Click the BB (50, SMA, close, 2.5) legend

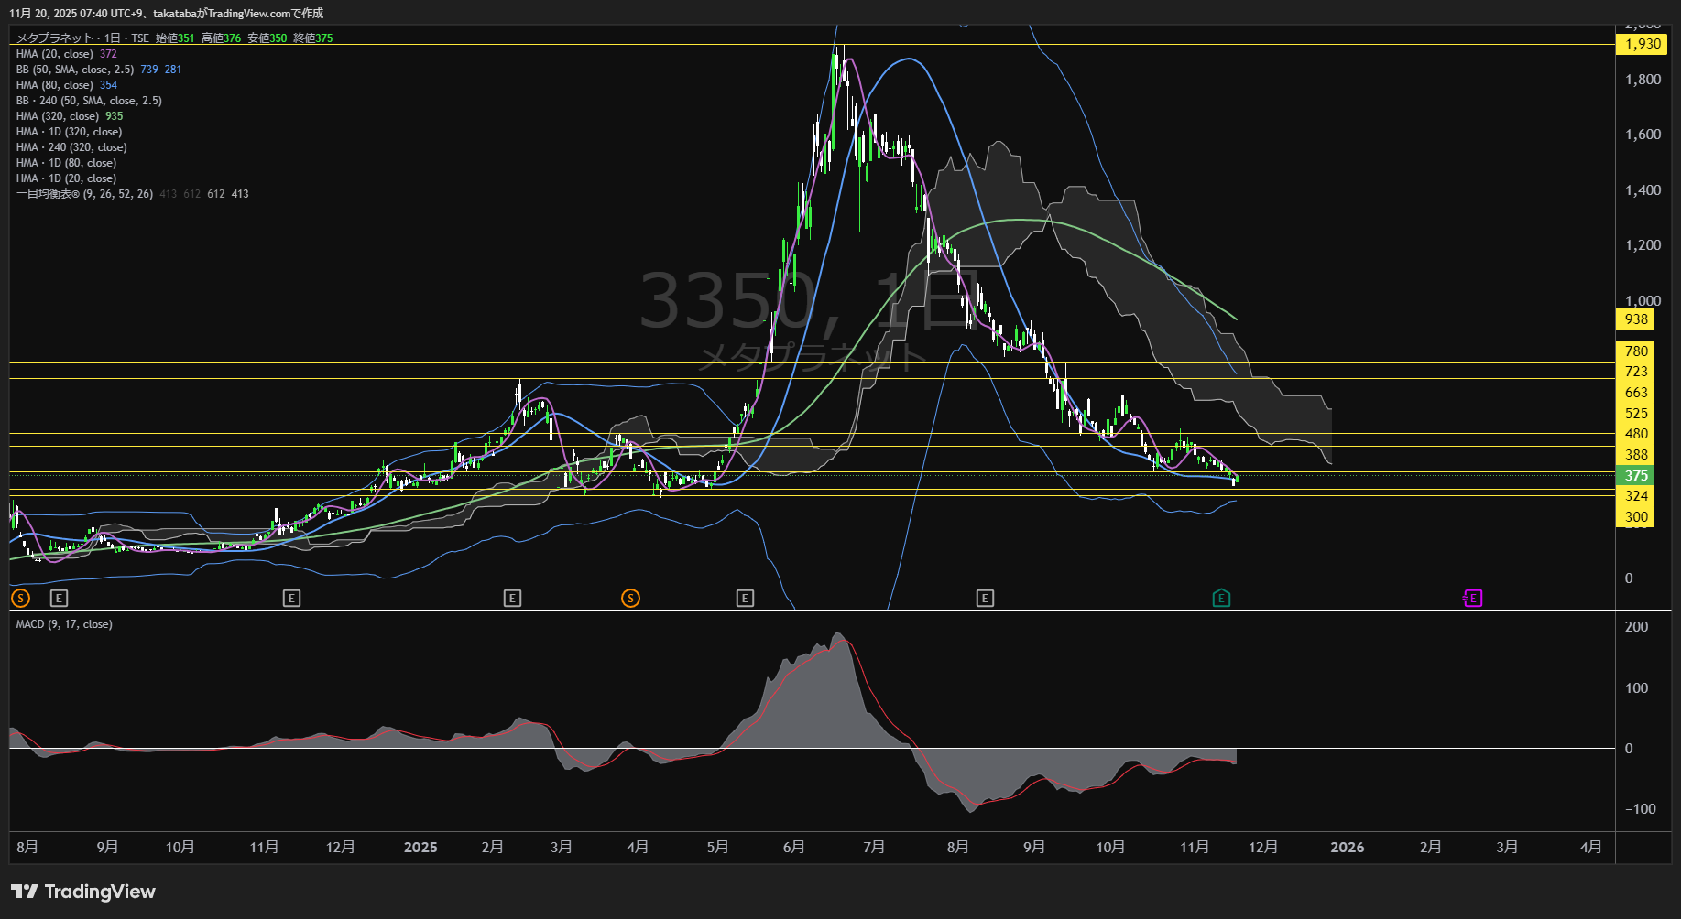[75, 70]
